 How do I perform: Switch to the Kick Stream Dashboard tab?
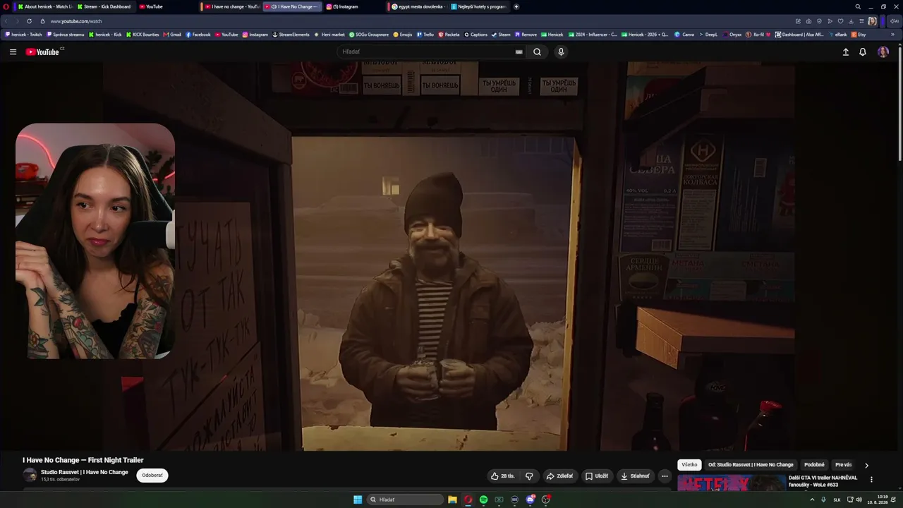coord(104,6)
